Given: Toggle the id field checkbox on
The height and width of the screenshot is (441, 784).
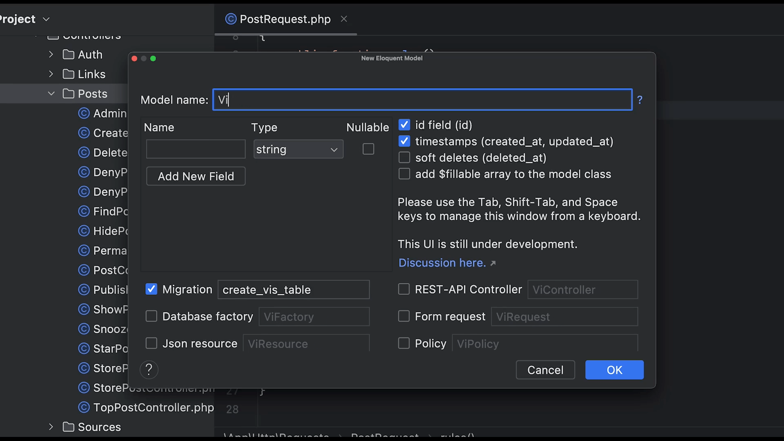Looking at the screenshot, I should tap(404, 125).
